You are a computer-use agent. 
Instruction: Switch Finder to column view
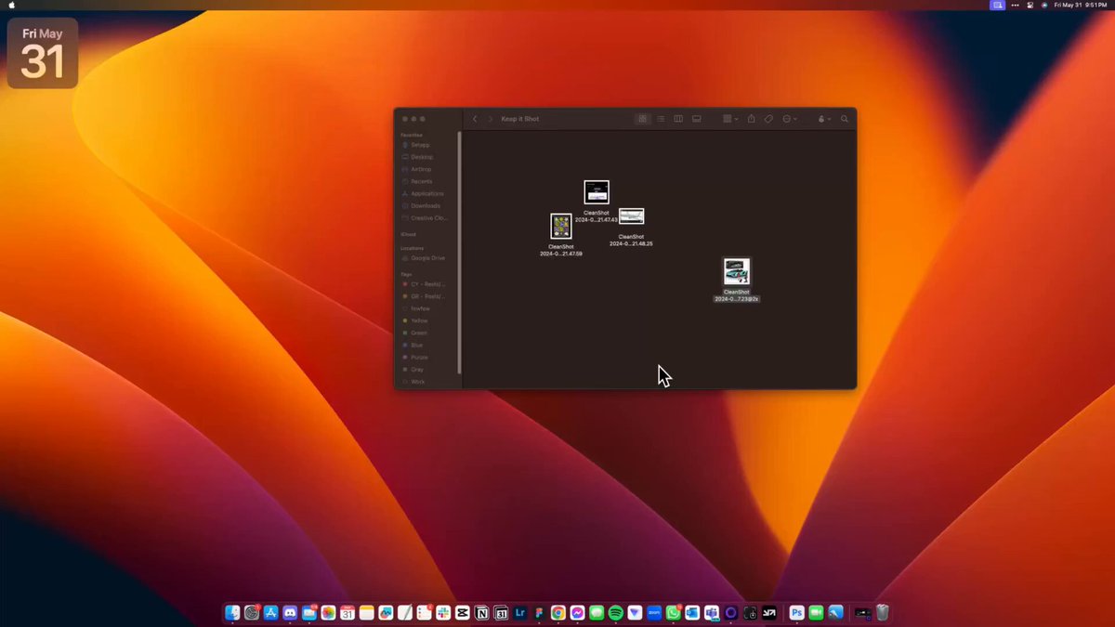[x=678, y=119]
